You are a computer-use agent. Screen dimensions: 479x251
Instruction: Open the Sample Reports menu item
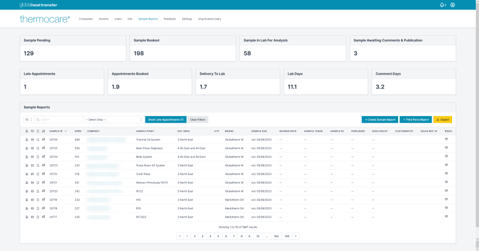[148, 19]
